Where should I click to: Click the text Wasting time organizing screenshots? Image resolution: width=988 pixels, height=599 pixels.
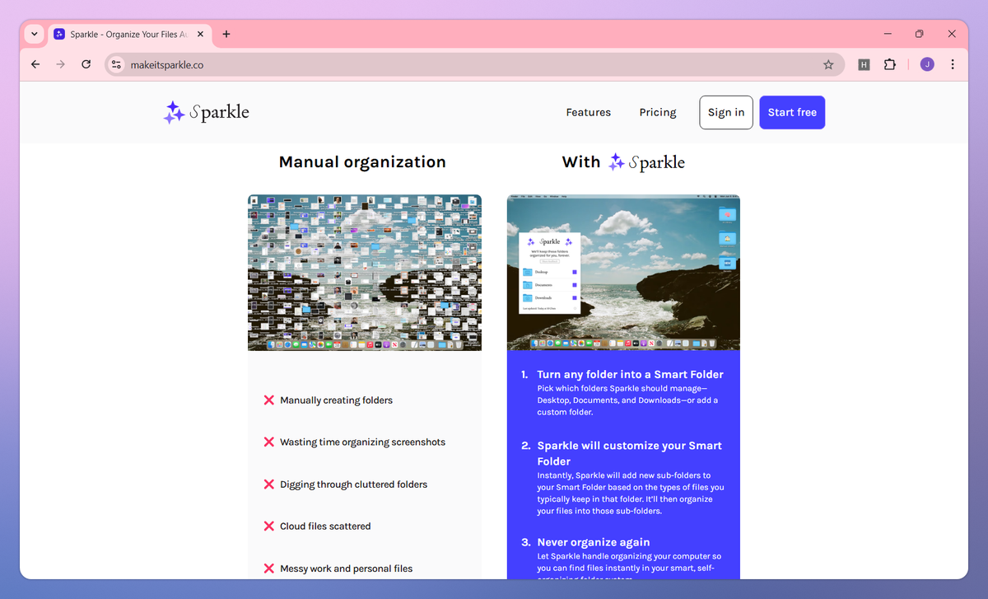[x=362, y=442]
